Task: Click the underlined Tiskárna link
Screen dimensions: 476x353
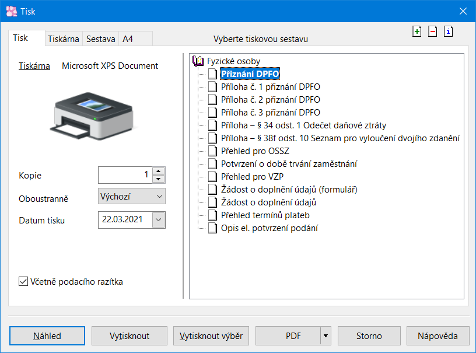Action: [x=34, y=65]
